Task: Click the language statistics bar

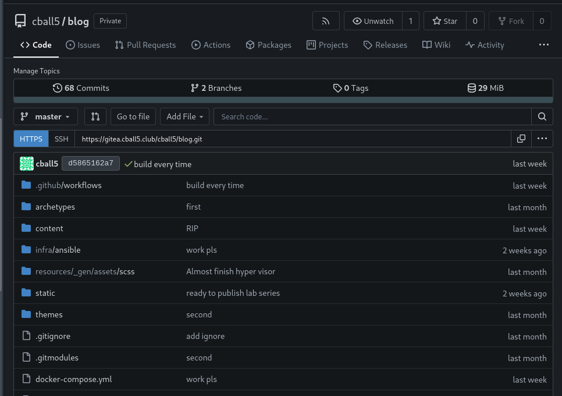Action: pyautogui.click(x=283, y=100)
